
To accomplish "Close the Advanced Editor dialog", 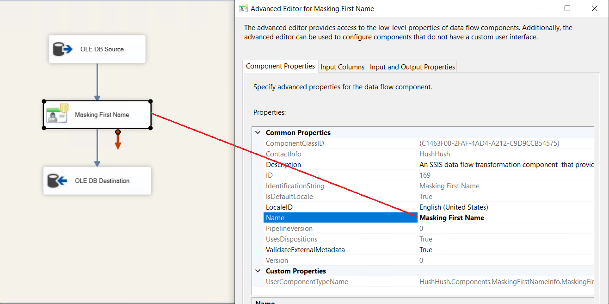I will [595, 8].
